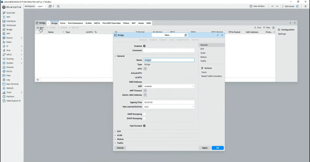310x162 pixels.
Task: Select Bridge in the left sidebar
Action: pyautogui.click(x=7, y=29)
